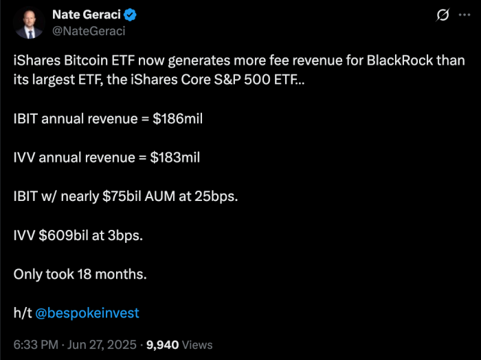Click the Grok icon at top right
The height and width of the screenshot is (360, 481).
[x=443, y=16]
